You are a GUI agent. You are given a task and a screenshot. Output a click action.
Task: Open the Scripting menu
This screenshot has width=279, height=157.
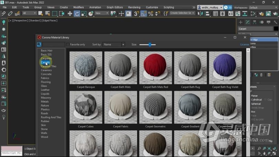tap(169, 7)
